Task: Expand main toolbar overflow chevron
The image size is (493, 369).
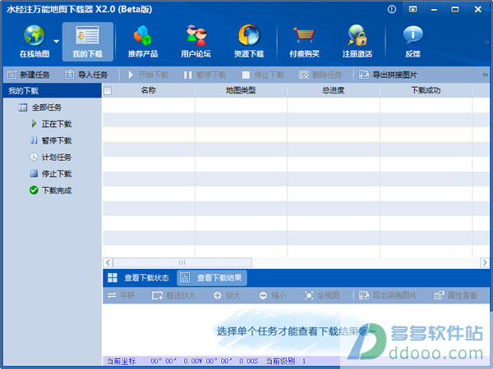Action: 486,42
